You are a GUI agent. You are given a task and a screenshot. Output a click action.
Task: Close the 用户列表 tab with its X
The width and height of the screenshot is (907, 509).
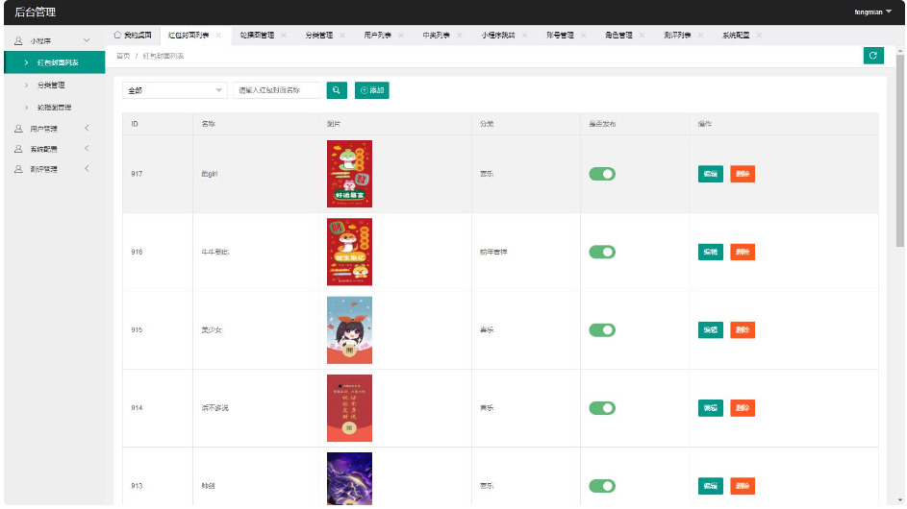(x=401, y=36)
